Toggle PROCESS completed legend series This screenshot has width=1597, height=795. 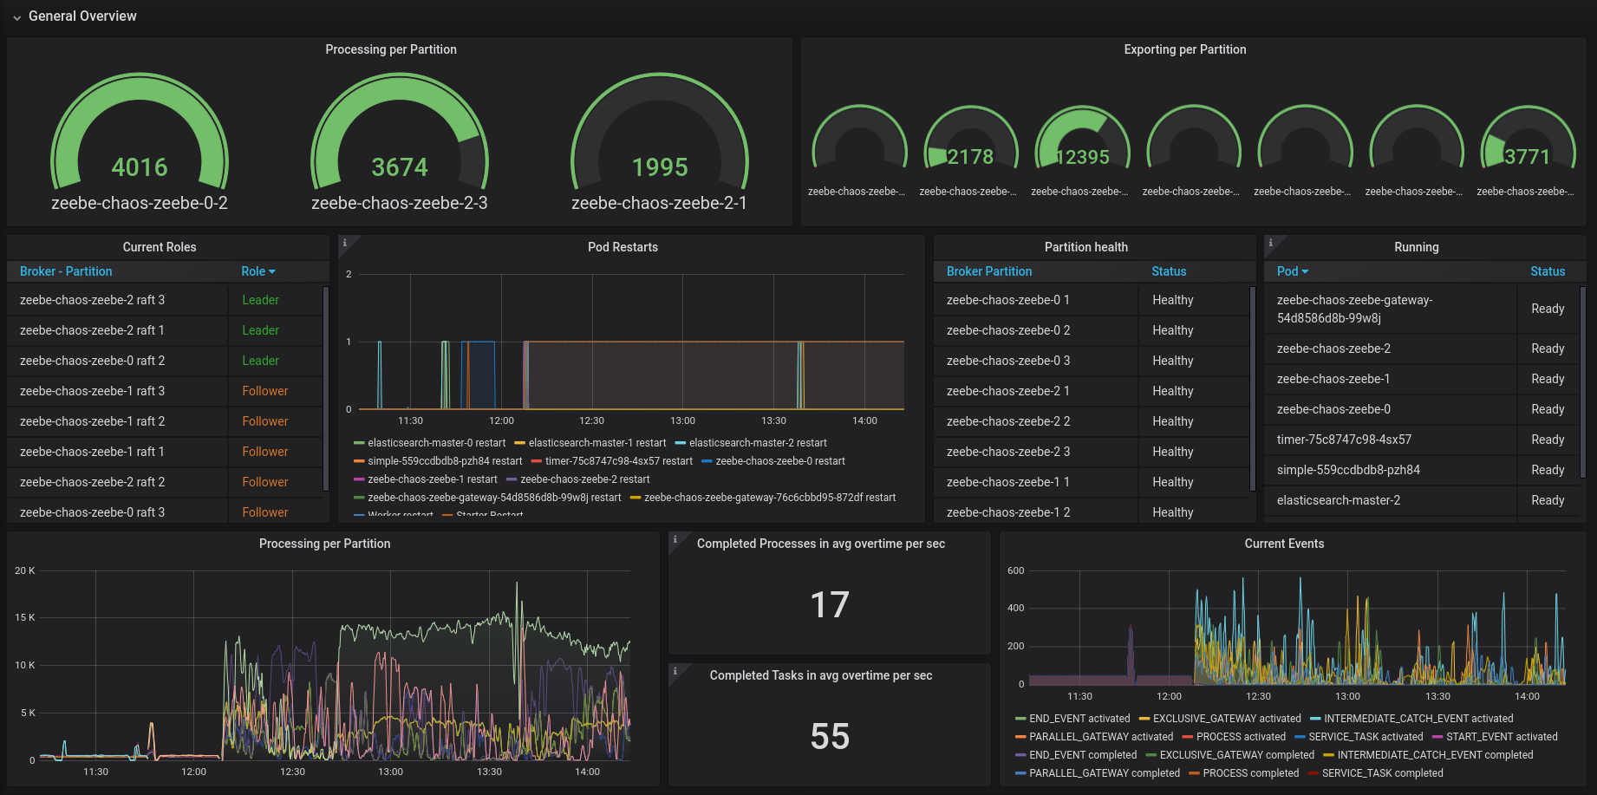1251,773
